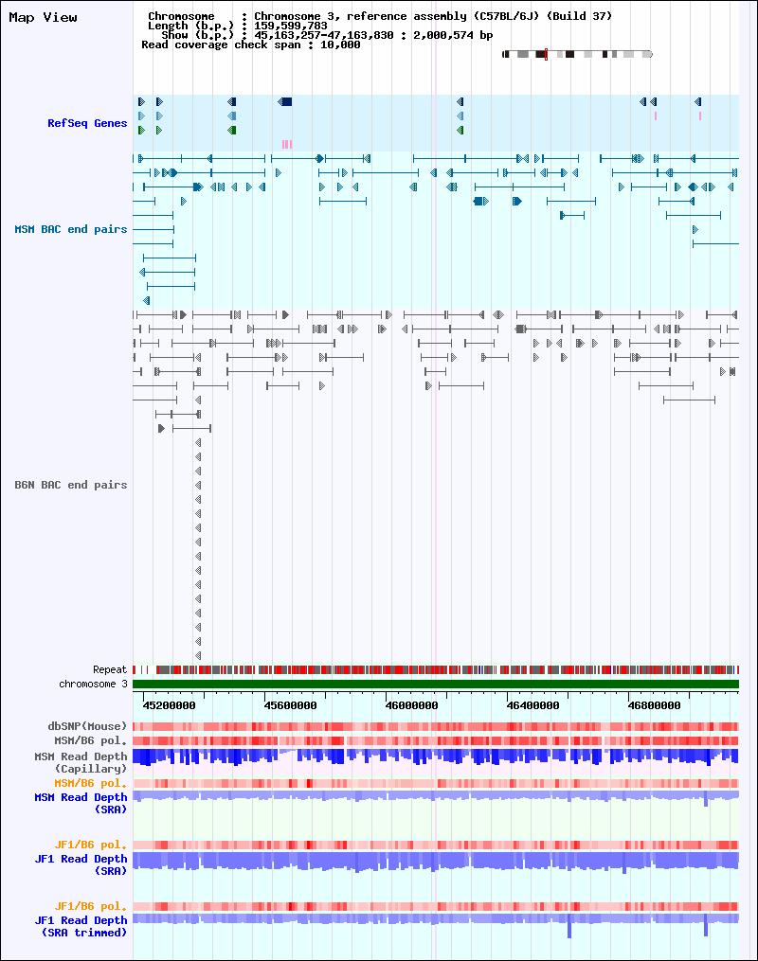Viewport: 758px width, 961px height.
Task: Click the chromosome ideogram thumbnail
Action: pyautogui.click(x=577, y=55)
